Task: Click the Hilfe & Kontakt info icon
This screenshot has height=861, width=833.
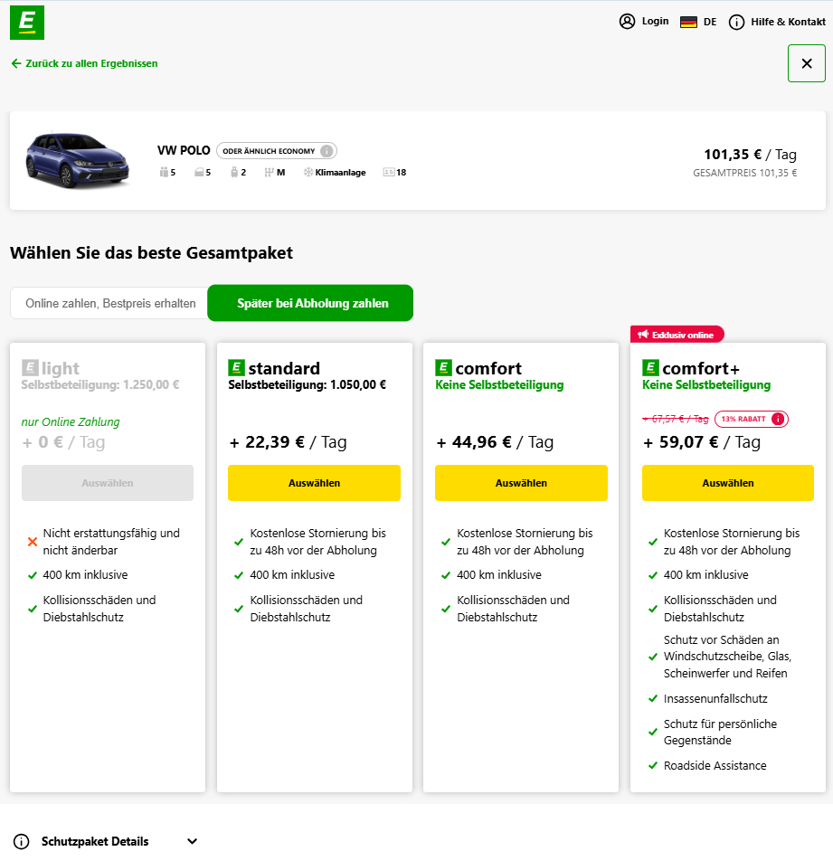Action: pyautogui.click(x=736, y=22)
